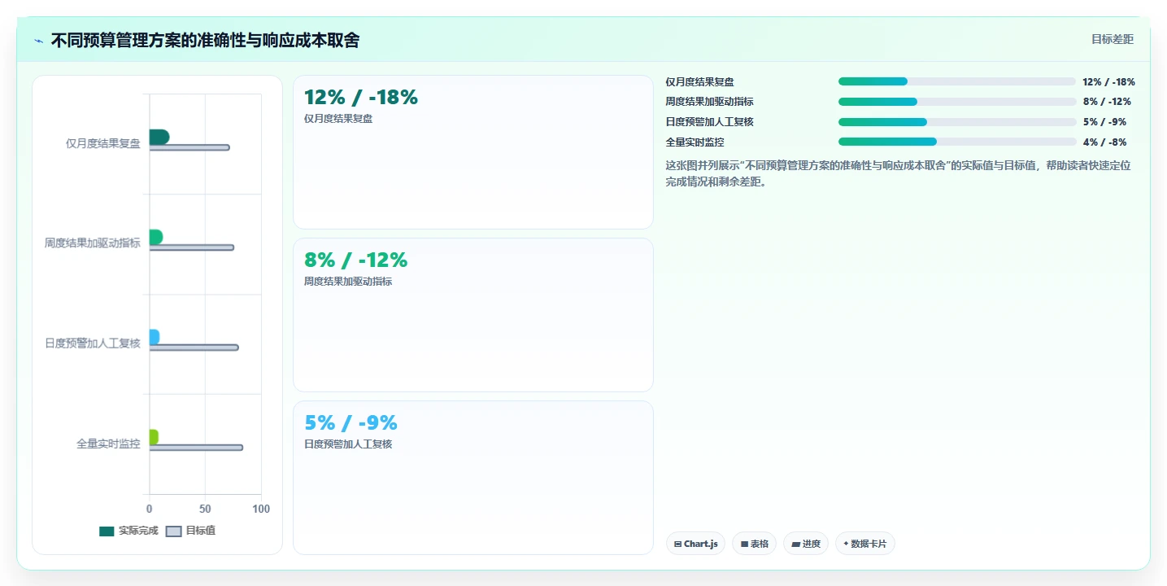Toggle the 目标值 legend entry
1167x586 pixels.
coord(190,531)
